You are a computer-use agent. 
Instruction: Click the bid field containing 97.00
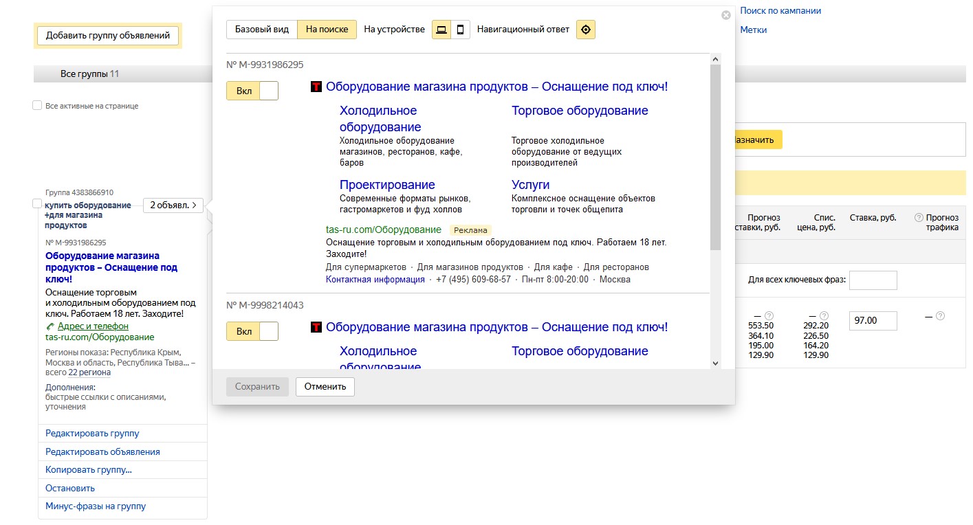(873, 321)
